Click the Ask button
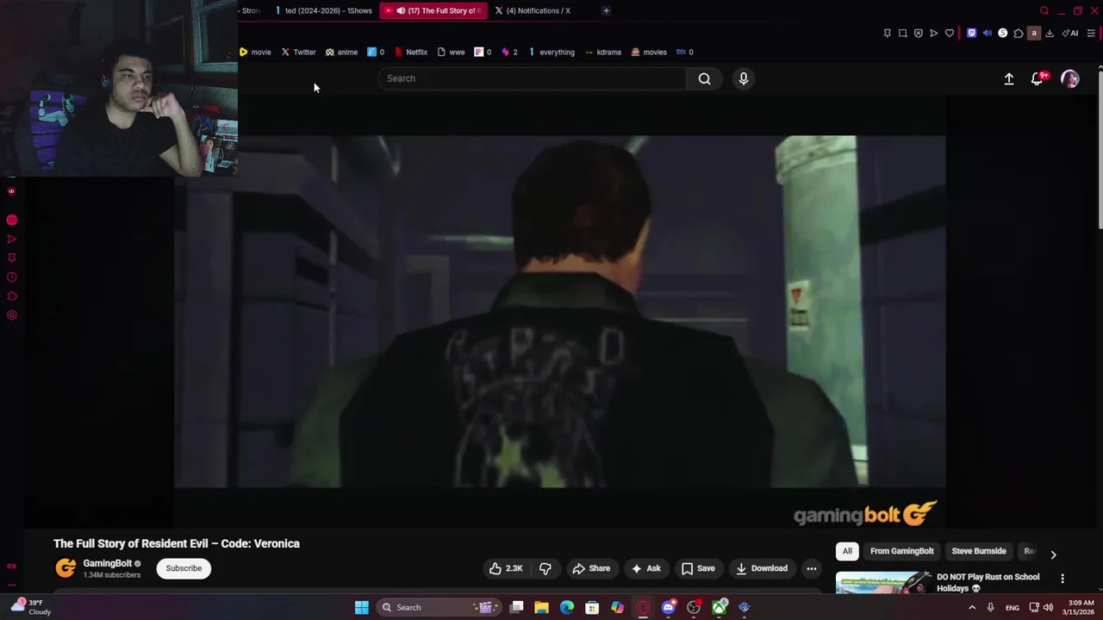Image resolution: width=1103 pixels, height=620 pixels. [646, 568]
